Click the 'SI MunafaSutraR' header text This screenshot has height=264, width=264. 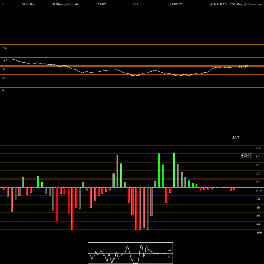coord(65,4)
